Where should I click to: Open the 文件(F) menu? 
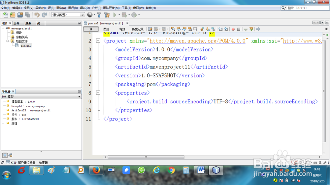[x=6, y=8]
